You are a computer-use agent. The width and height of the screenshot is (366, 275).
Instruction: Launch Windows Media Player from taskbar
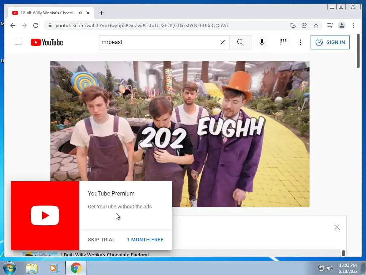[54, 268]
